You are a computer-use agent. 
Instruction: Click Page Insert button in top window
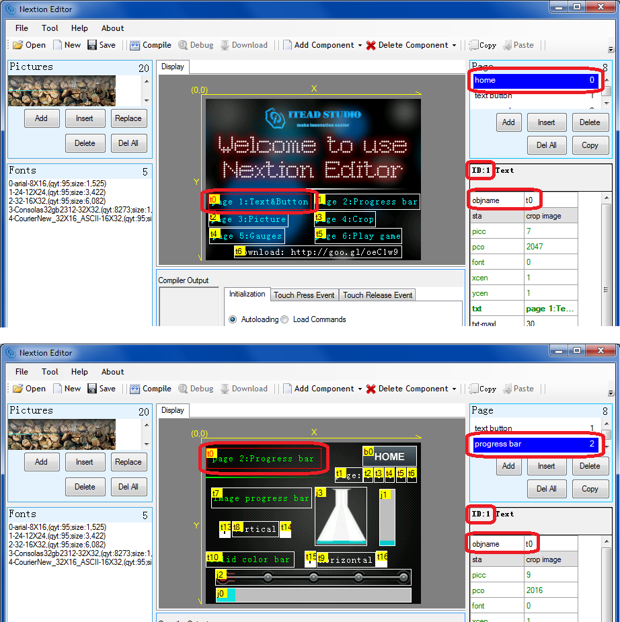pos(546,122)
